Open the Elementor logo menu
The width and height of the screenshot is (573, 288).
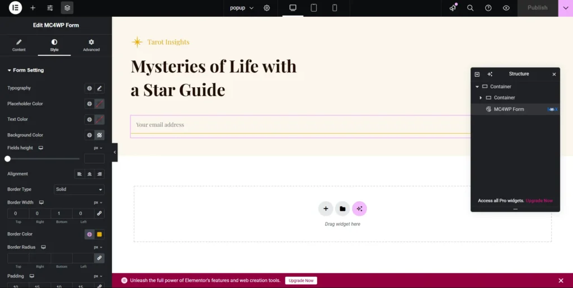(x=15, y=8)
